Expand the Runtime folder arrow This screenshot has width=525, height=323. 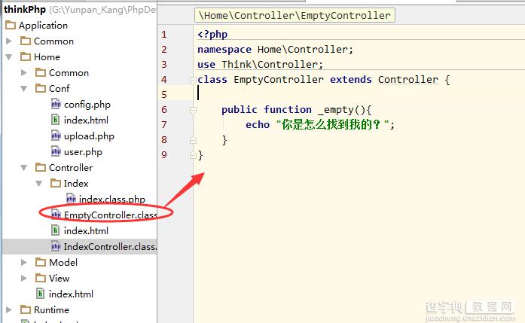9,310
